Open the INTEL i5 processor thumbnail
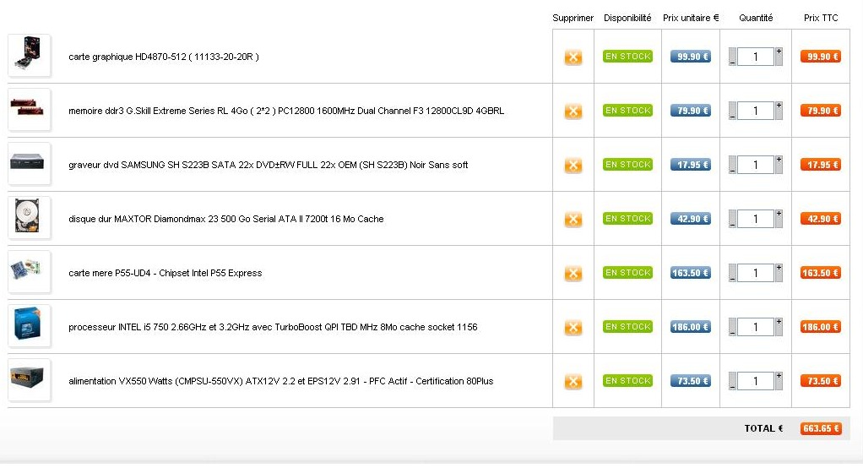Screen dimensions: 863x468 (30, 325)
